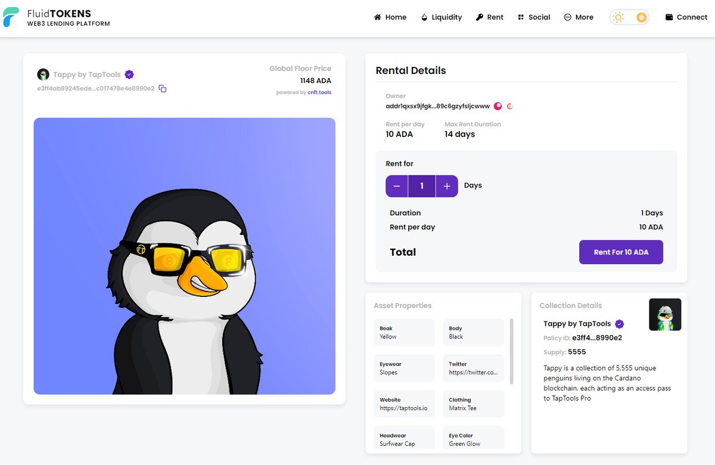
Task: Click the Beak Yellow property
Action: click(x=405, y=332)
